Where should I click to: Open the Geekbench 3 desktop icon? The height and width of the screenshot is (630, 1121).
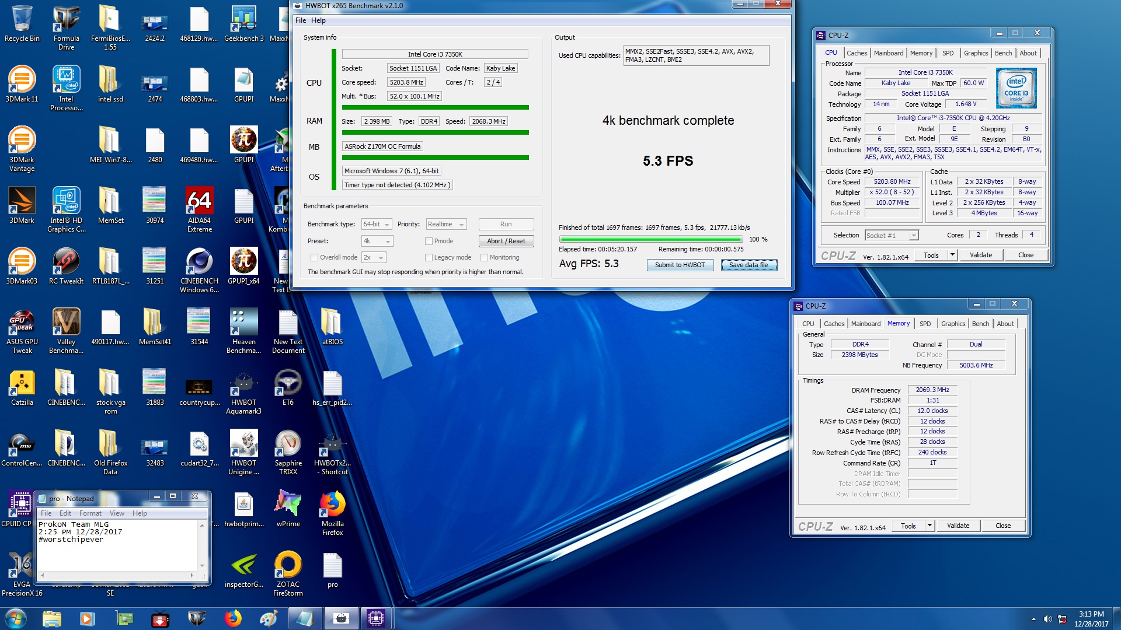pos(244,24)
